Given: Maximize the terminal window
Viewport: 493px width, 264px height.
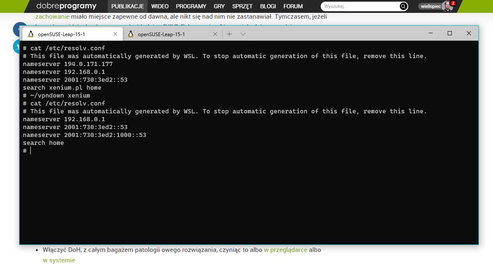Looking at the screenshot, I should [x=450, y=33].
